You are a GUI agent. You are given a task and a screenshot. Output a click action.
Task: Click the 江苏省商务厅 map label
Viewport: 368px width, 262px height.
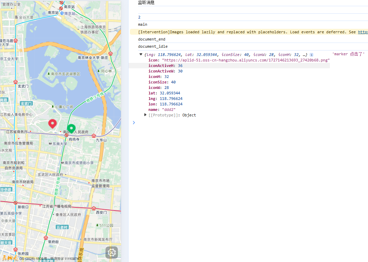point(16,132)
